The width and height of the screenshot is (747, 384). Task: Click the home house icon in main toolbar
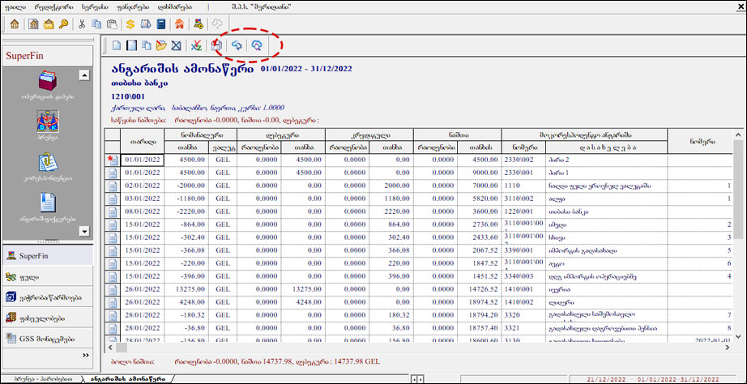tap(15, 23)
